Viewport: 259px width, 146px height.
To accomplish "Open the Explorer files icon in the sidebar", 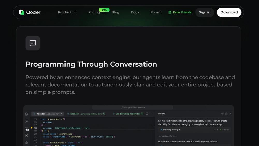I will click(27, 114).
